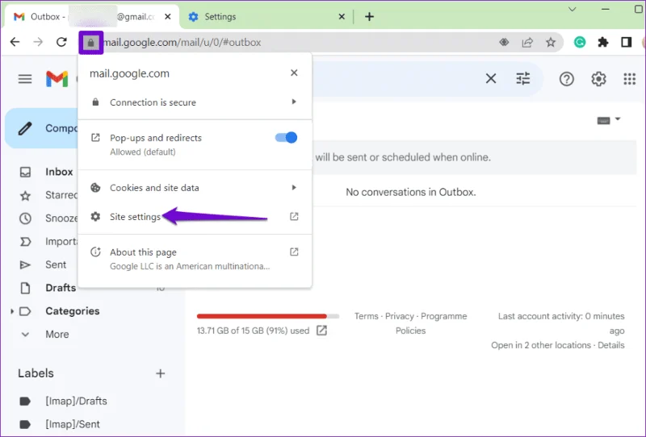Click the mail.google.com popup heading
This screenshot has height=437, width=646.
click(129, 73)
